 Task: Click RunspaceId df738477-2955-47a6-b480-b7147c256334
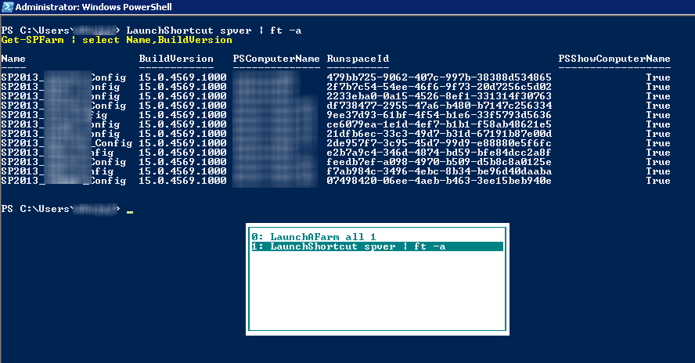pos(439,106)
